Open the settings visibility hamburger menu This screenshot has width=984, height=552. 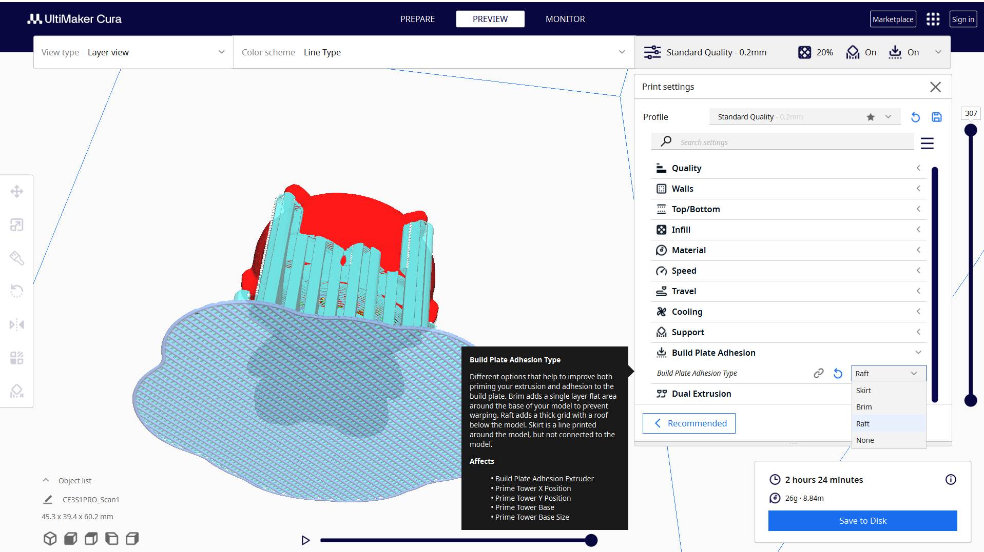point(927,143)
